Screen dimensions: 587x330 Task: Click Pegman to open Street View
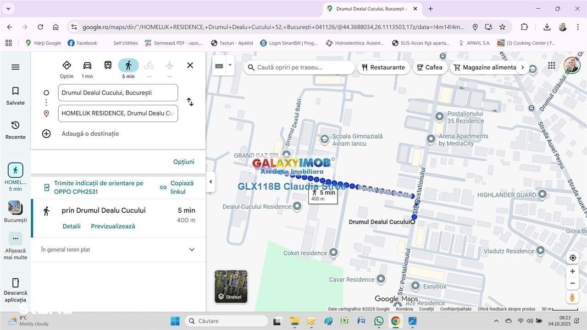pos(572,297)
